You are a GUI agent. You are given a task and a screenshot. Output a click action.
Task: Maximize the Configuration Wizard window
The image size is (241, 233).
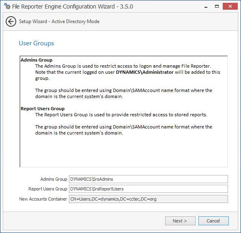click(x=217, y=6)
